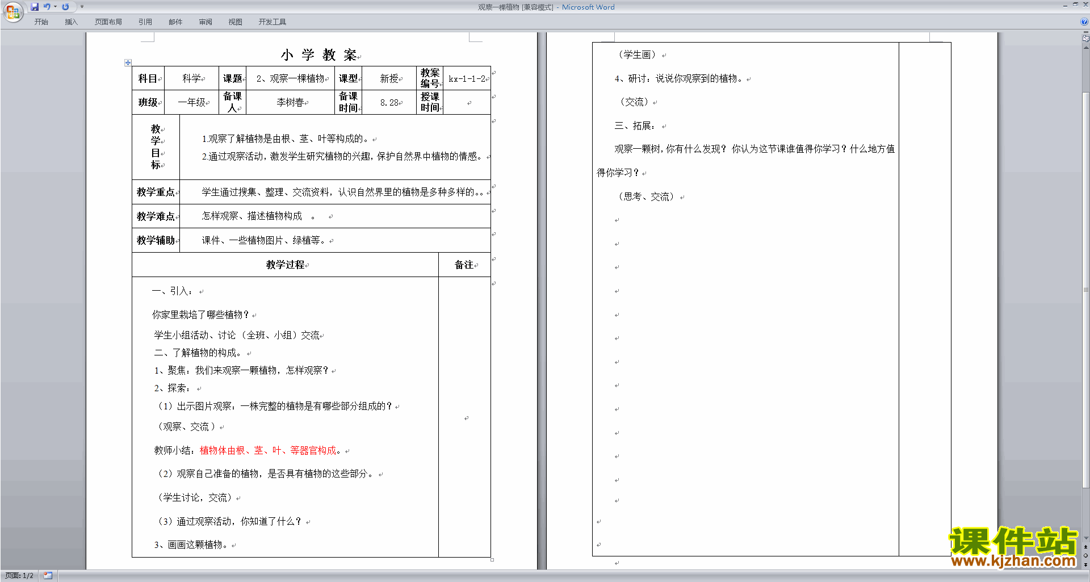Viewport: 1090px width, 582px height.
Task: Click the Save icon in Quick Access Toolbar
Action: tap(35, 7)
